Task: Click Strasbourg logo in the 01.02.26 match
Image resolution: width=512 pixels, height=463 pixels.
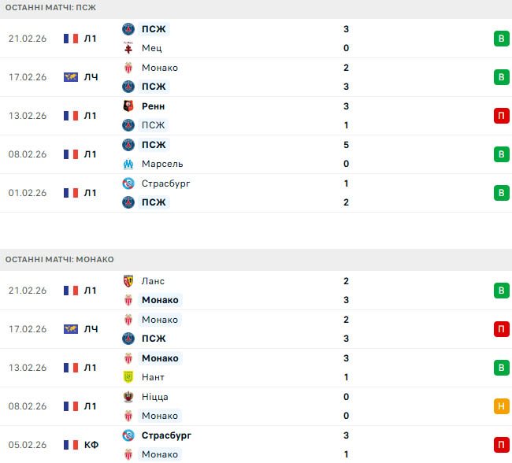Action: tap(128, 183)
